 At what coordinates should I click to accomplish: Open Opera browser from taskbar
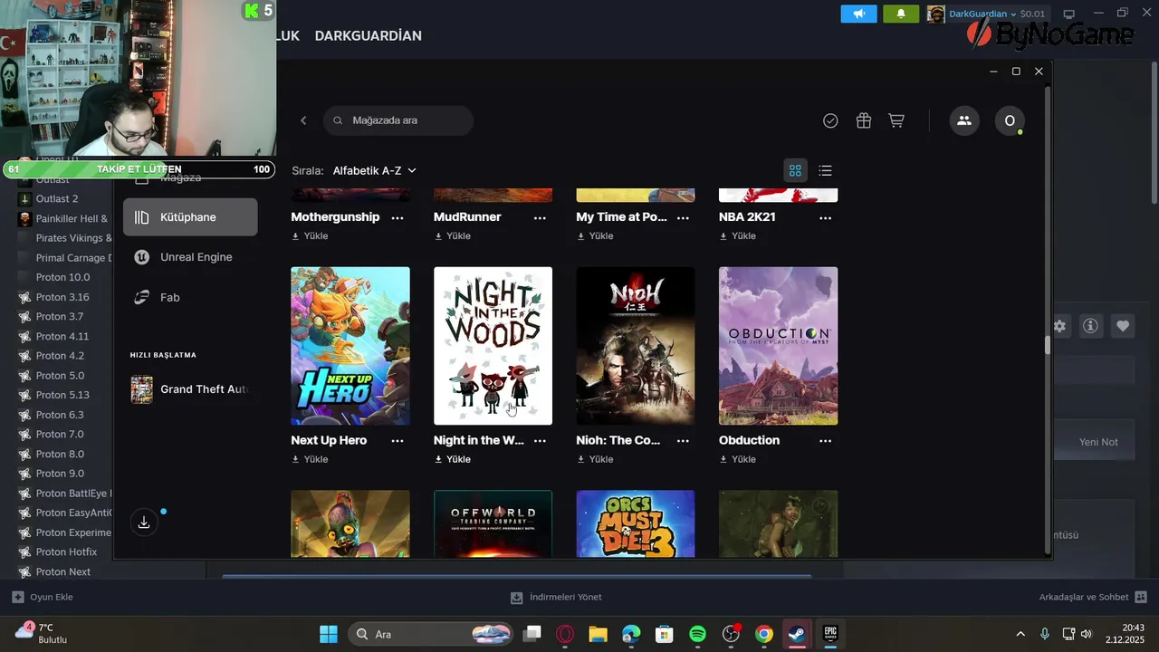(x=565, y=634)
